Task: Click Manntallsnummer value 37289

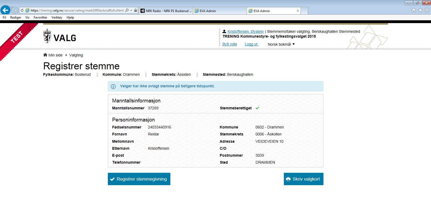Action: pyautogui.click(x=153, y=108)
